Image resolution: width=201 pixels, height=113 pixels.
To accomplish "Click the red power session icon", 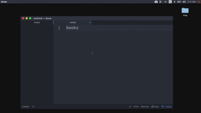I will point(198,2).
